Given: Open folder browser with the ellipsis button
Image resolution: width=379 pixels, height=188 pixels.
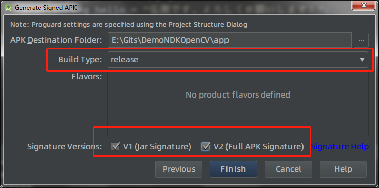Looking at the screenshot, I should (x=361, y=40).
